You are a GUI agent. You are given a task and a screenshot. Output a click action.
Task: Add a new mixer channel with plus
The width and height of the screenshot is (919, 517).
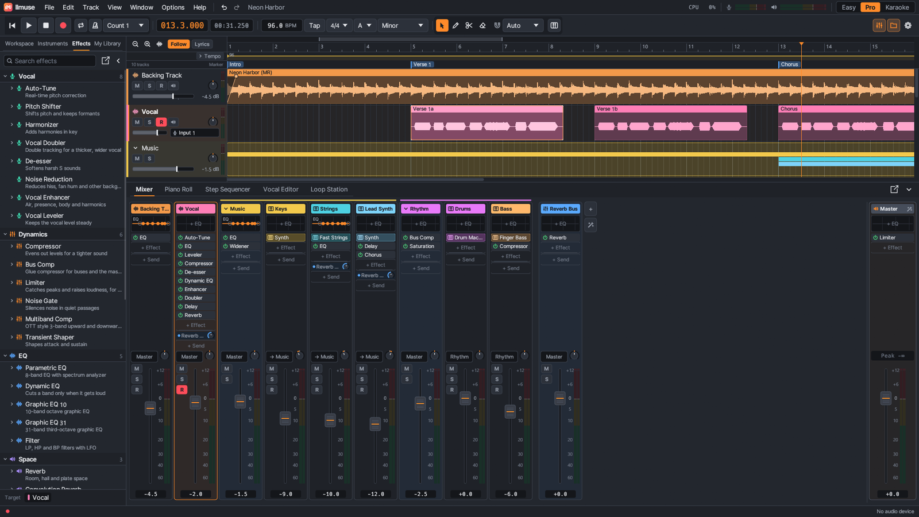click(590, 209)
